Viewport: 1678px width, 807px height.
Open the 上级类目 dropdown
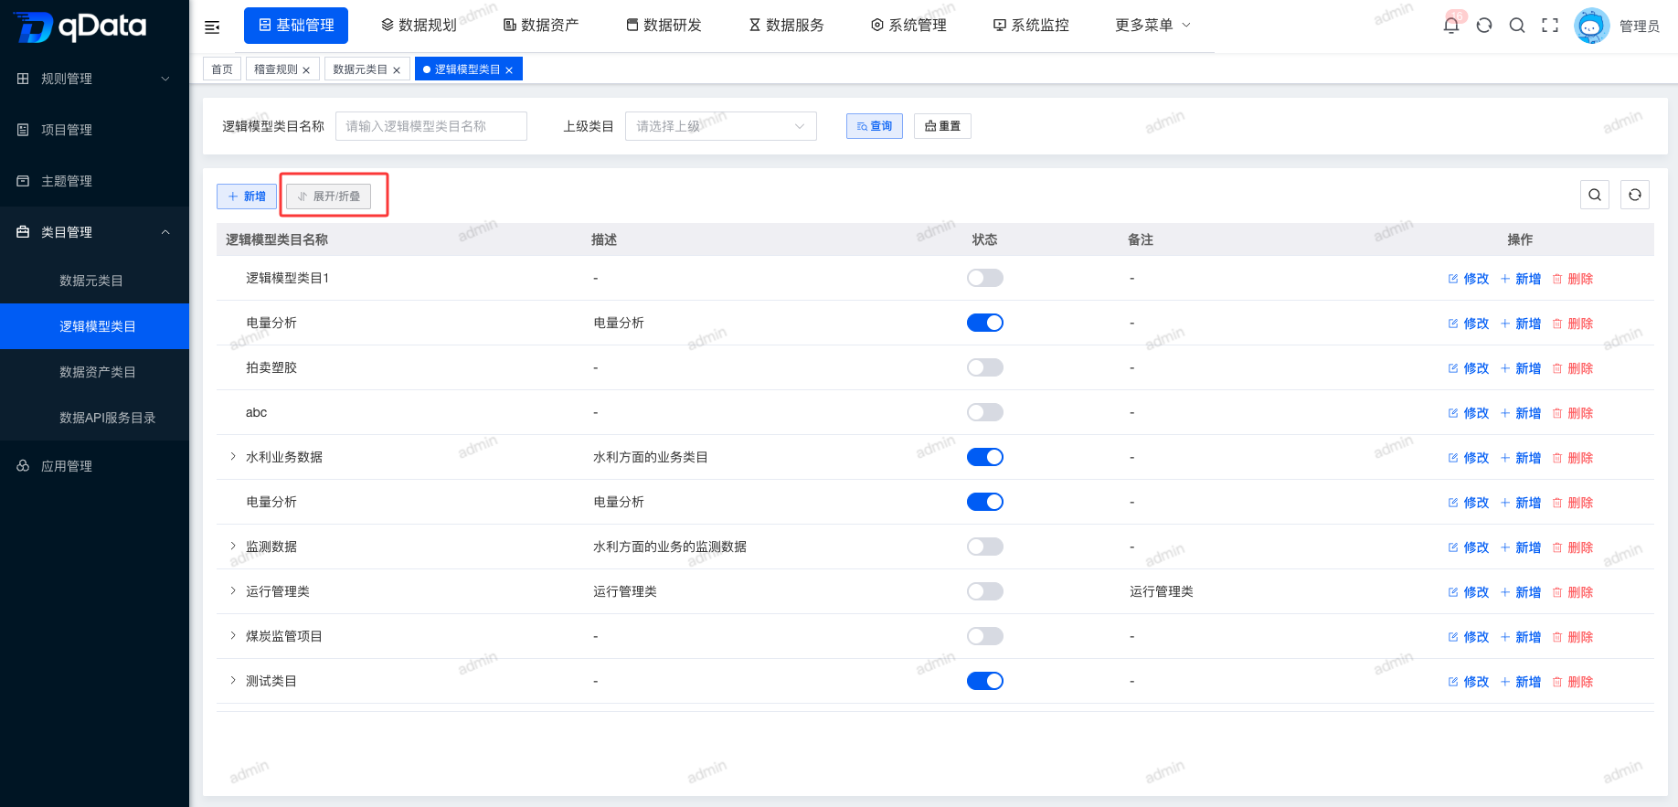(x=720, y=126)
